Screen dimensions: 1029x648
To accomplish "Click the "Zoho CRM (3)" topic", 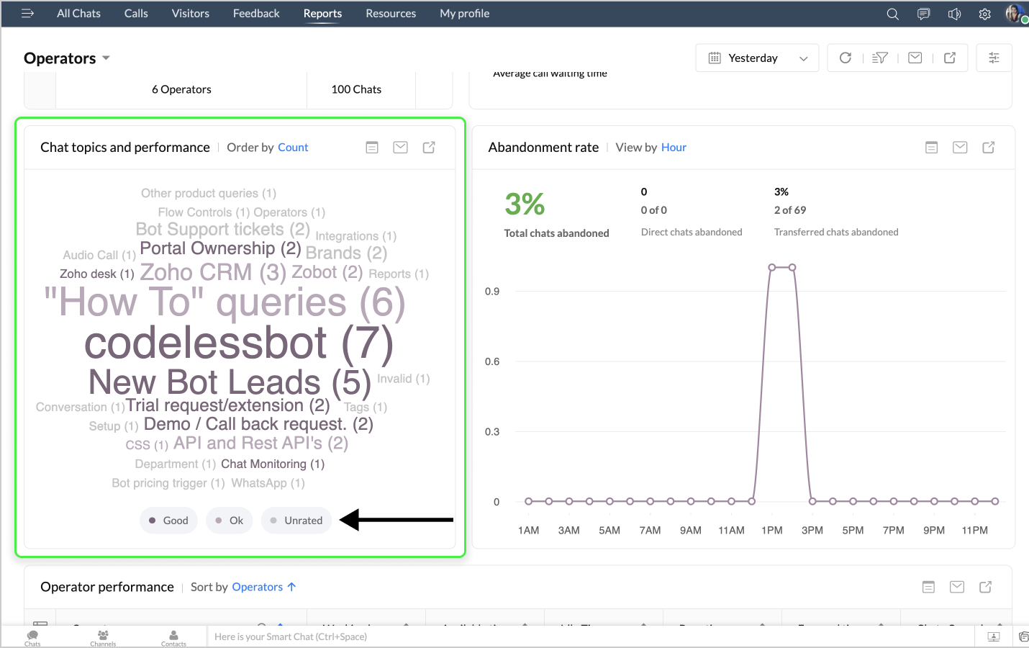I will 213,272.
